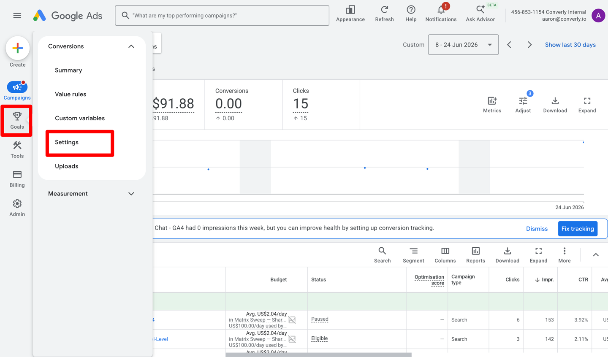This screenshot has width=608, height=357.
Task: Select the Clicks metric card
Action: pyautogui.click(x=321, y=104)
